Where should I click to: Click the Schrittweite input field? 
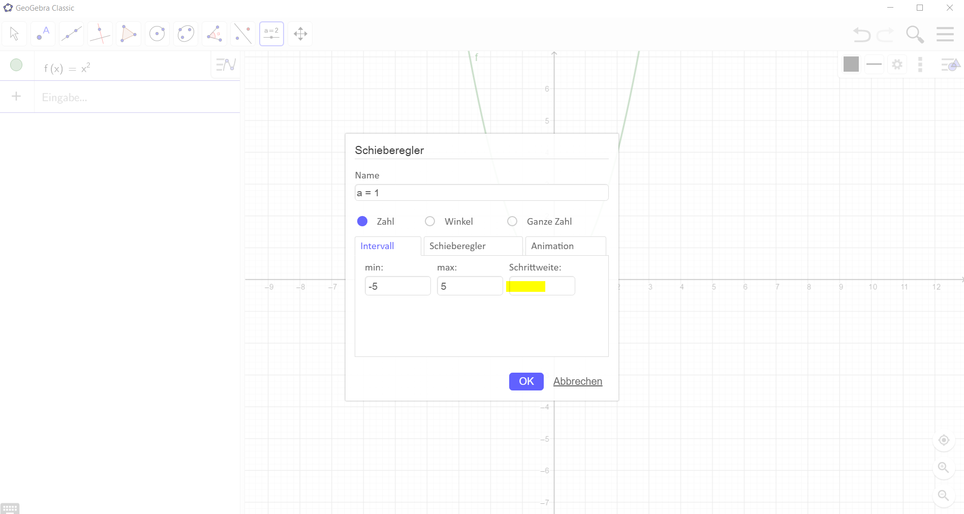tap(542, 286)
